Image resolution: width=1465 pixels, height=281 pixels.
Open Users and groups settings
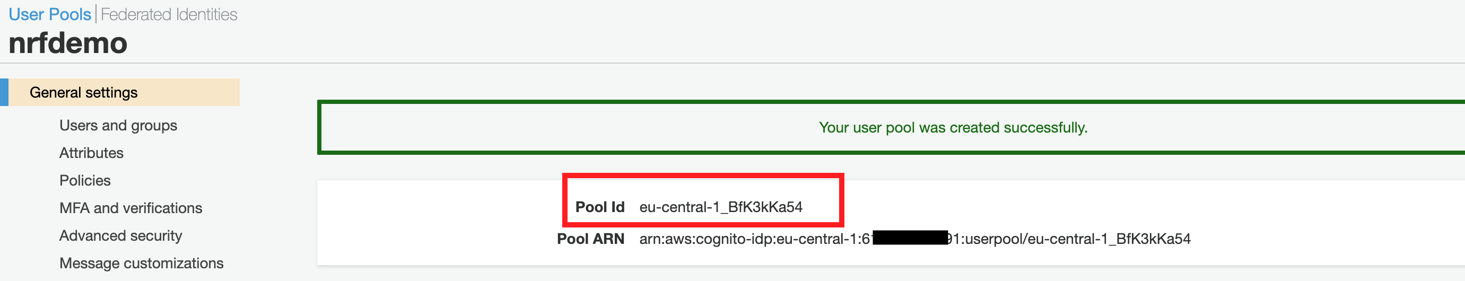(x=118, y=125)
